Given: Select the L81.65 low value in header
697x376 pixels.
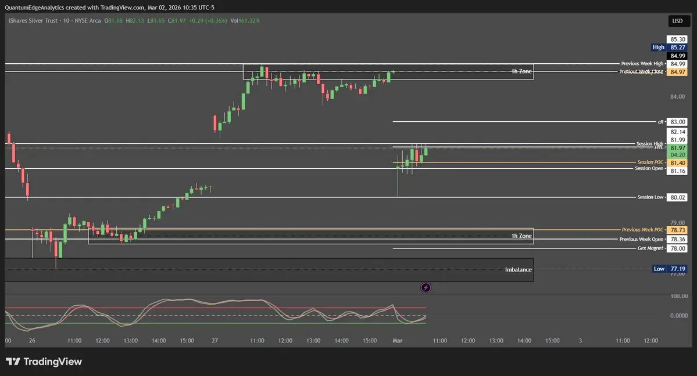Looking at the screenshot, I should click(156, 21).
